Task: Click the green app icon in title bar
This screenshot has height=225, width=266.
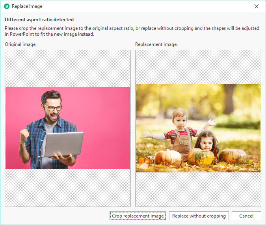Action: pos(7,6)
